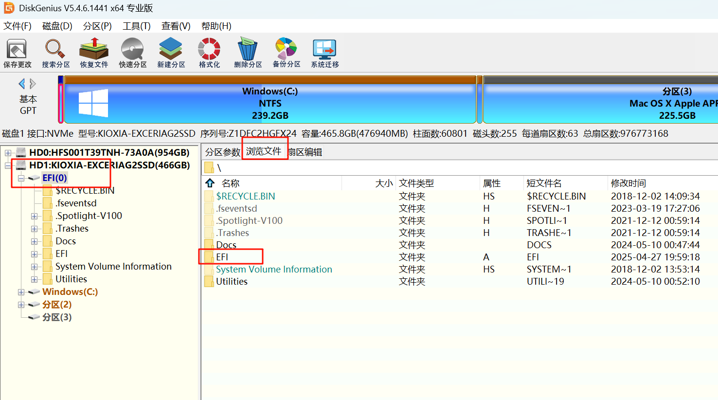The width and height of the screenshot is (718, 400).
Task: Click the path field showing backslash root
Action: tap(460, 167)
